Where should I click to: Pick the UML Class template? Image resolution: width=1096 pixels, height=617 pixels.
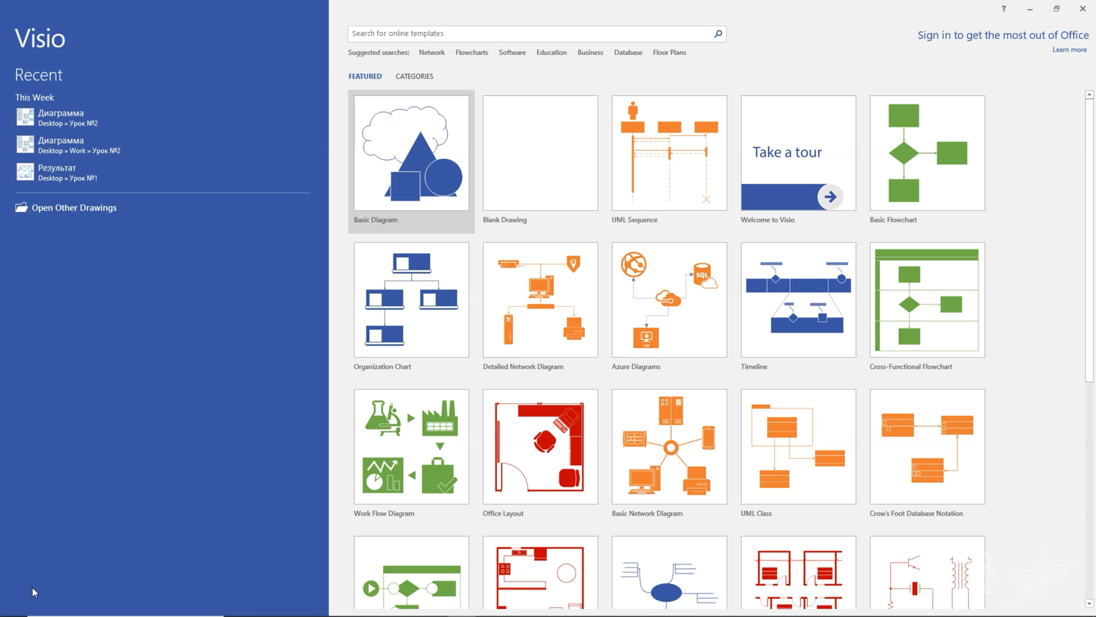pyautogui.click(x=798, y=447)
